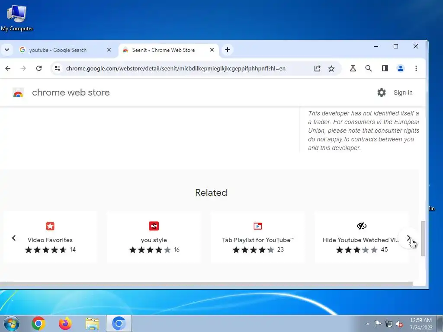Share this page icon in address bar
The image size is (443, 332).
click(317, 68)
